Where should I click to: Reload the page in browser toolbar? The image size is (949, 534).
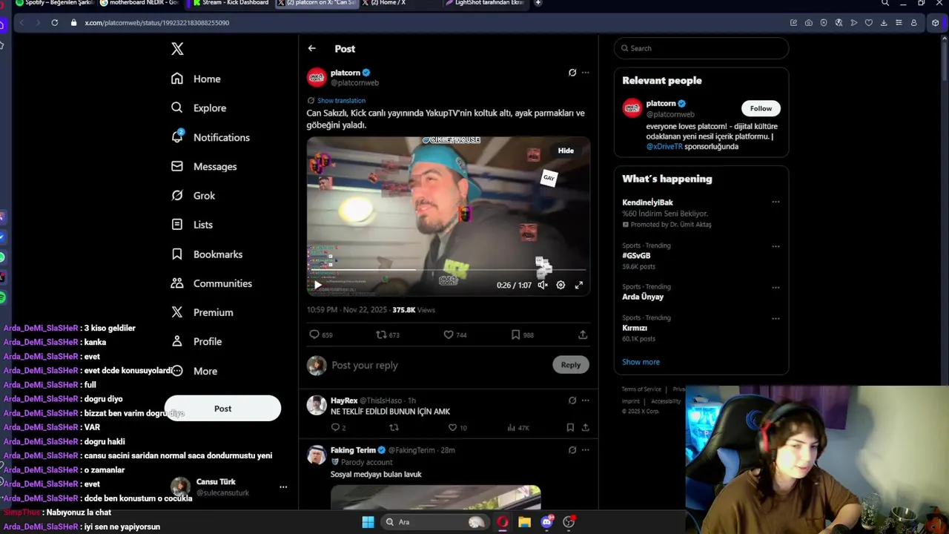click(x=55, y=23)
